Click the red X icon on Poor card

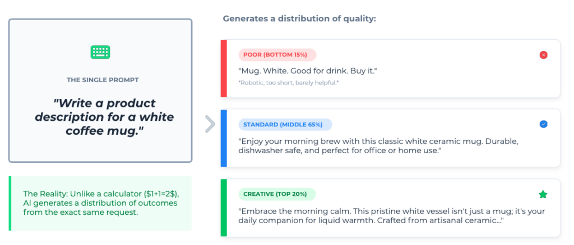tap(543, 55)
